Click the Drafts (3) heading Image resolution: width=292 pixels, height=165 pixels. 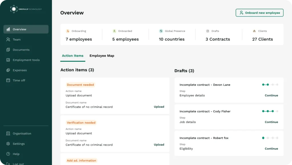tap(184, 71)
